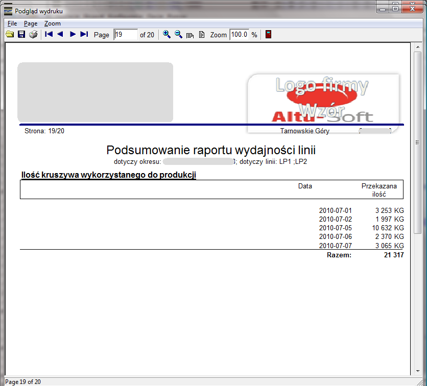Click the Open file folder icon
This screenshot has width=427, height=386.
[10, 35]
